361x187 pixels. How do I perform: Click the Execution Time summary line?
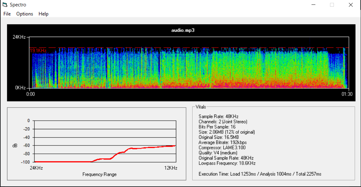(260, 174)
